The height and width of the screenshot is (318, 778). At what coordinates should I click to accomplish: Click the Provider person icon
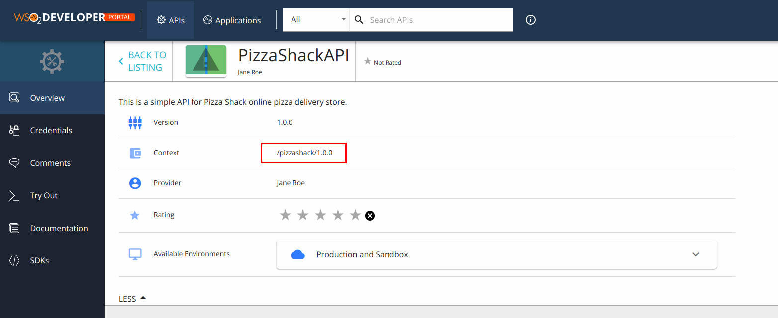click(x=135, y=183)
